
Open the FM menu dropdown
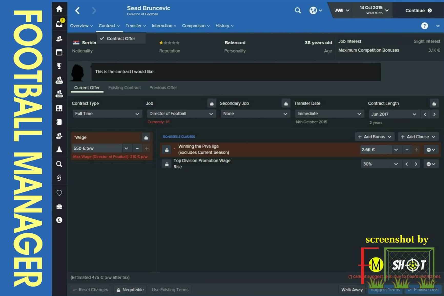coord(342,11)
